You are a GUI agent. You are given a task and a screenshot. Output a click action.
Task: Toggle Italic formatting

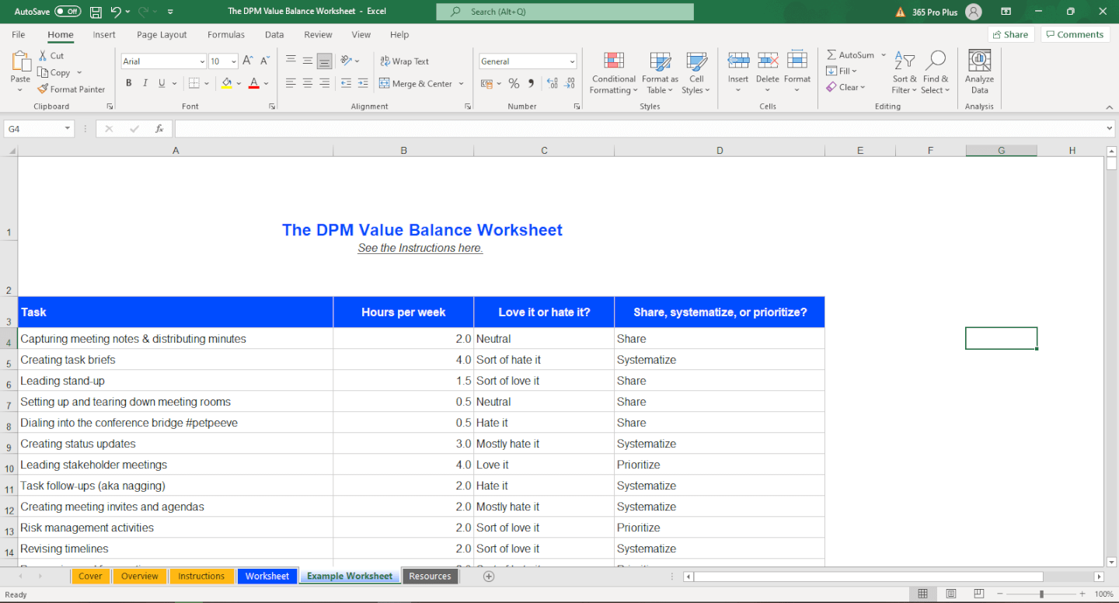tap(145, 83)
